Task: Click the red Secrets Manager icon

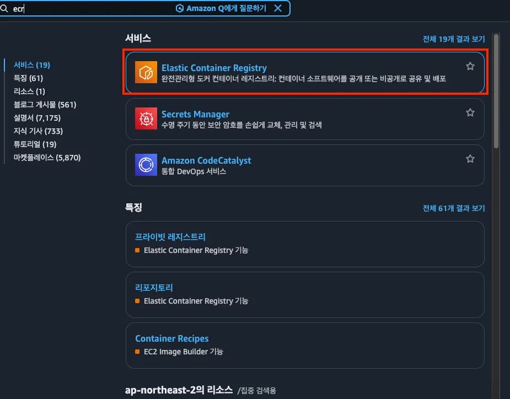Action: click(146, 118)
